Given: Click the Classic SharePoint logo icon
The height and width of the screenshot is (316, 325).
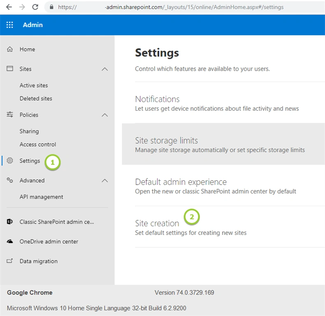Looking at the screenshot, I should click(10, 222).
